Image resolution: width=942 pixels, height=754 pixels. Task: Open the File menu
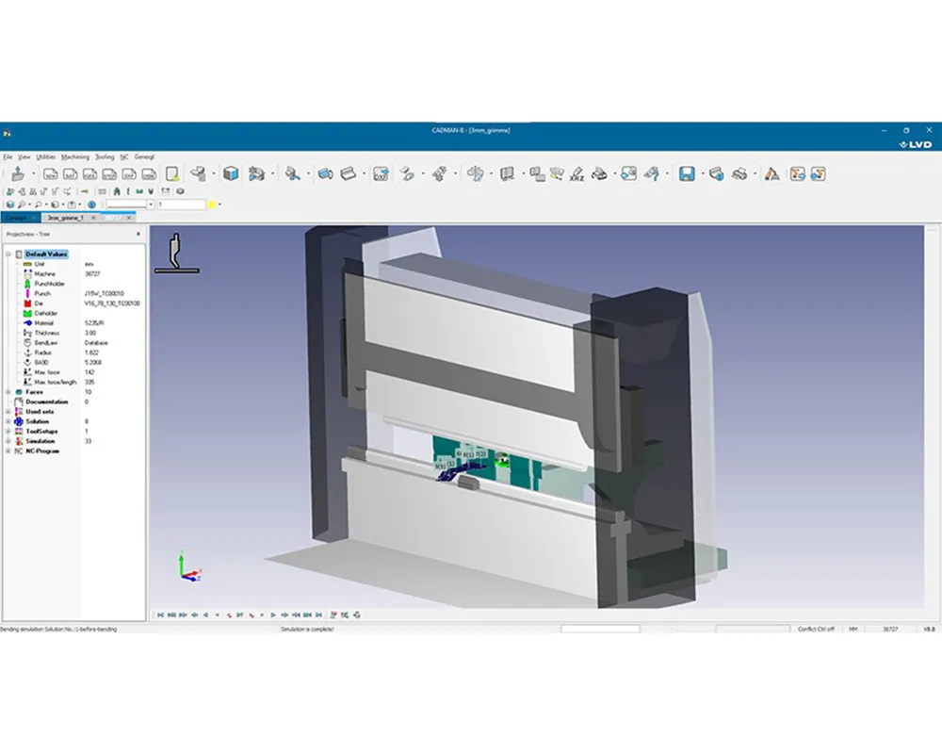pos(8,157)
